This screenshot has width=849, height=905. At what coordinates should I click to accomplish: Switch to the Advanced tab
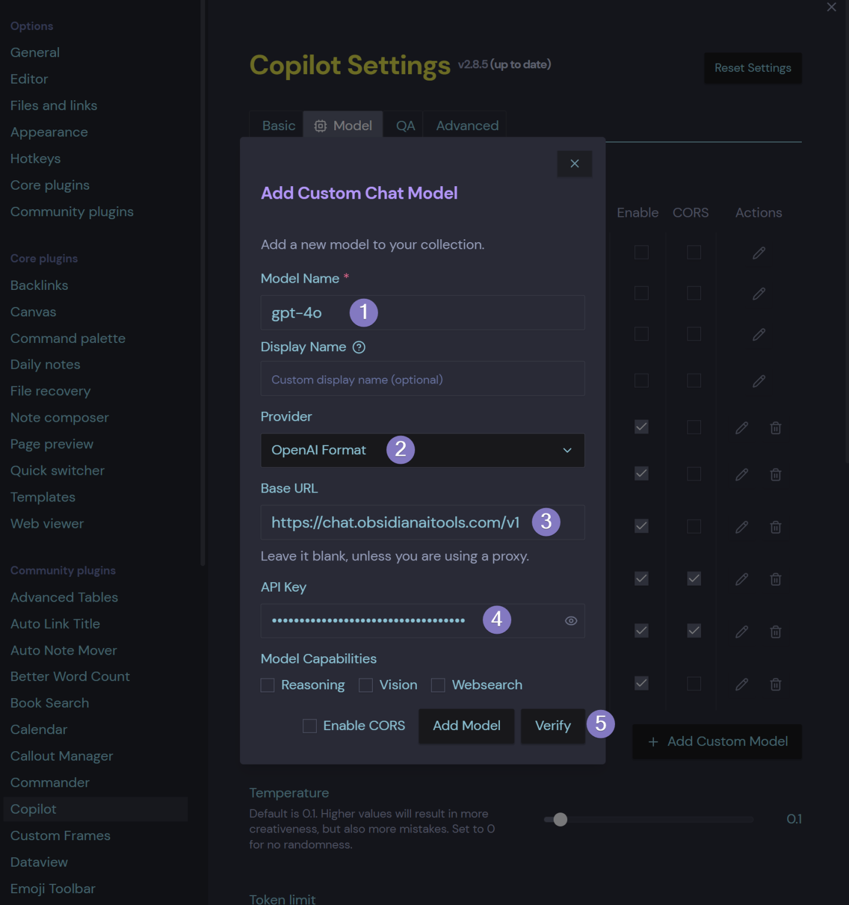tap(466, 125)
